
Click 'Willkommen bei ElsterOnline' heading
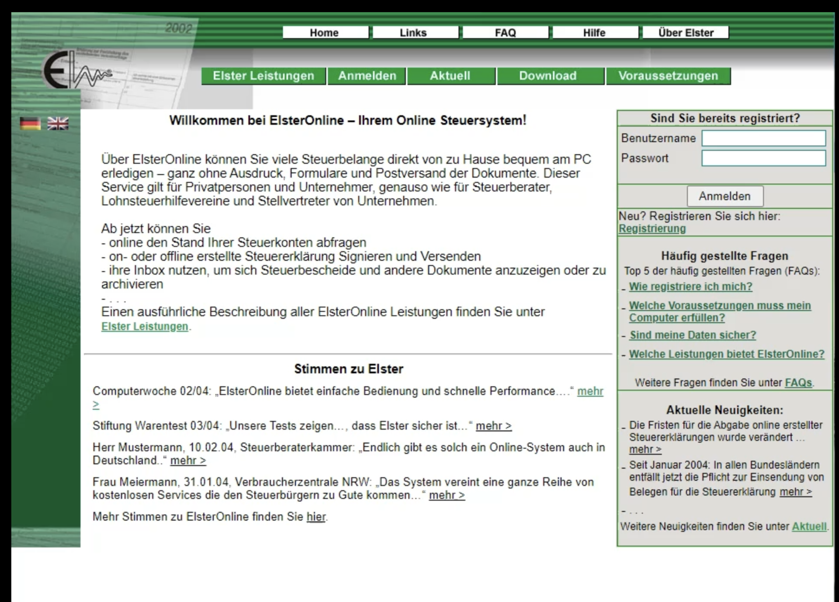[348, 120]
